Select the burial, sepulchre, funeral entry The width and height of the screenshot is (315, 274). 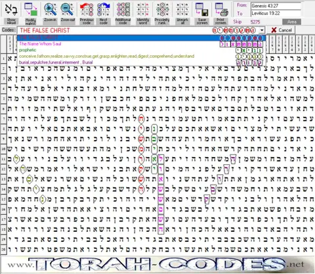[x=141, y=62]
